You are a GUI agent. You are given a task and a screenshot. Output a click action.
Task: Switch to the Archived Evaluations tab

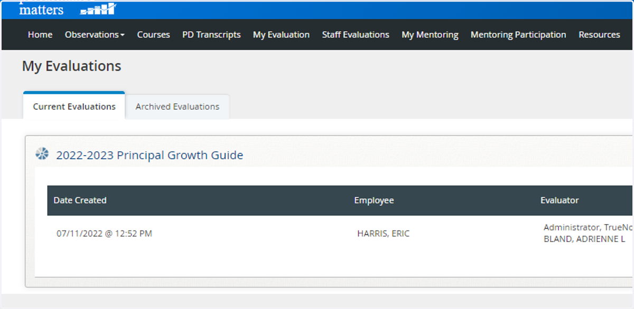click(x=178, y=107)
